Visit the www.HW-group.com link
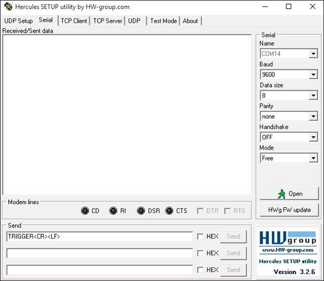The width and height of the screenshot is (324, 281). tap(288, 250)
